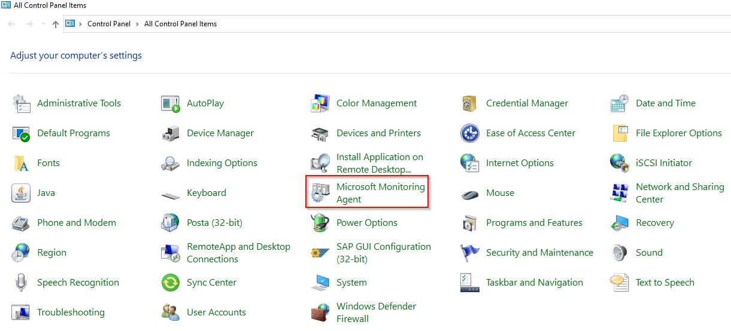Screen dimensions: 731x331
Task: Open the Credential Manager safe icon
Action: point(469,103)
